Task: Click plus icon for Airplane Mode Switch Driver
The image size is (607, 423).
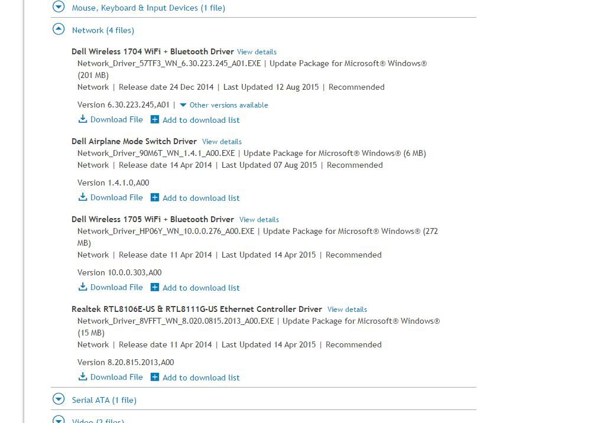Action: (154, 198)
